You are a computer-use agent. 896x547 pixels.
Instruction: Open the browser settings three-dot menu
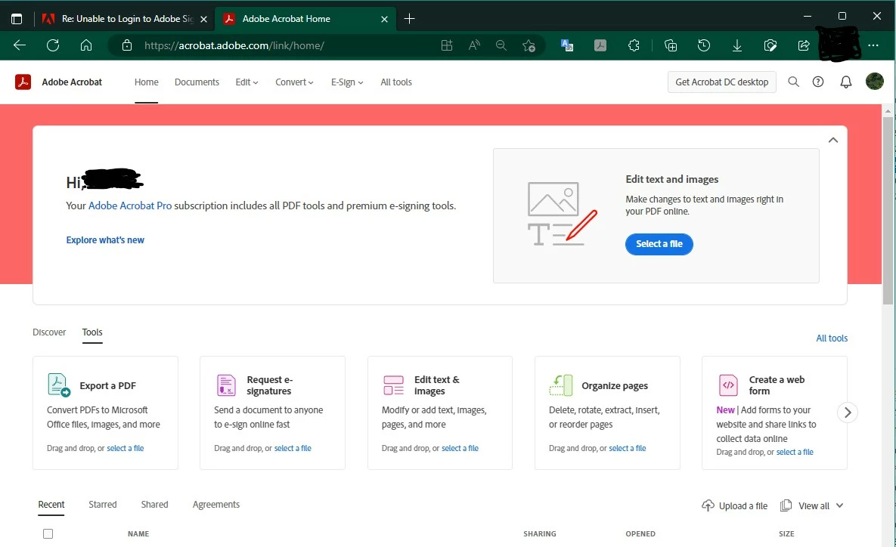pyautogui.click(x=873, y=45)
